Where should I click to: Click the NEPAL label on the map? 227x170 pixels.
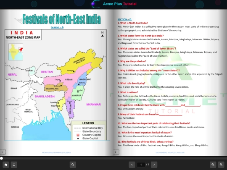(x=13, y=75)
